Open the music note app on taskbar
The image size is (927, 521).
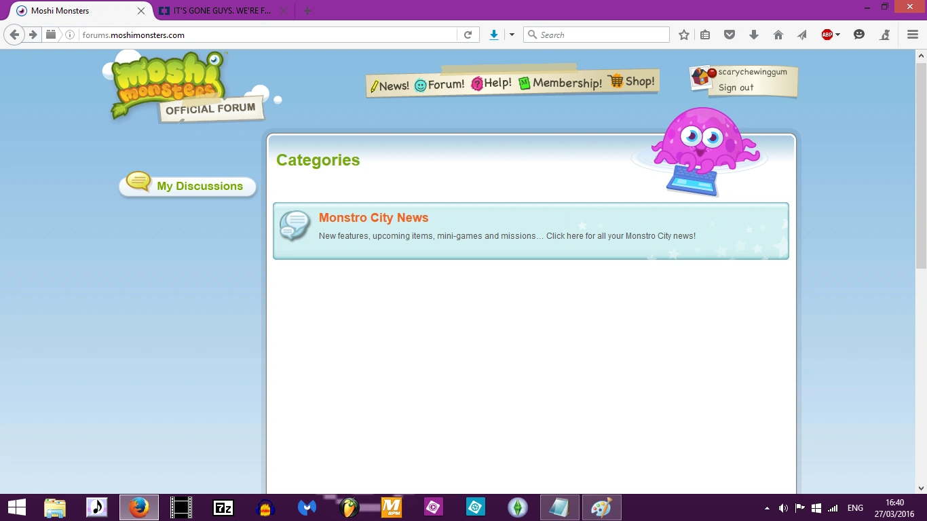pos(97,507)
